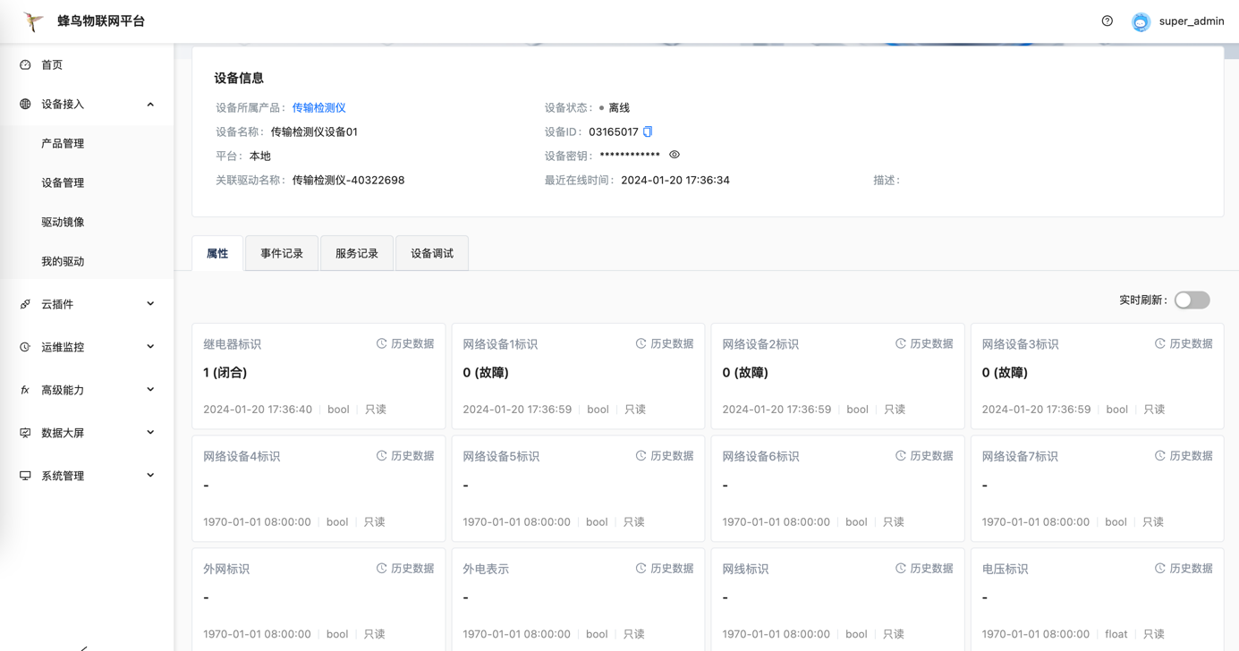Click the super_admin username
This screenshot has width=1239, height=651.
(1192, 21)
